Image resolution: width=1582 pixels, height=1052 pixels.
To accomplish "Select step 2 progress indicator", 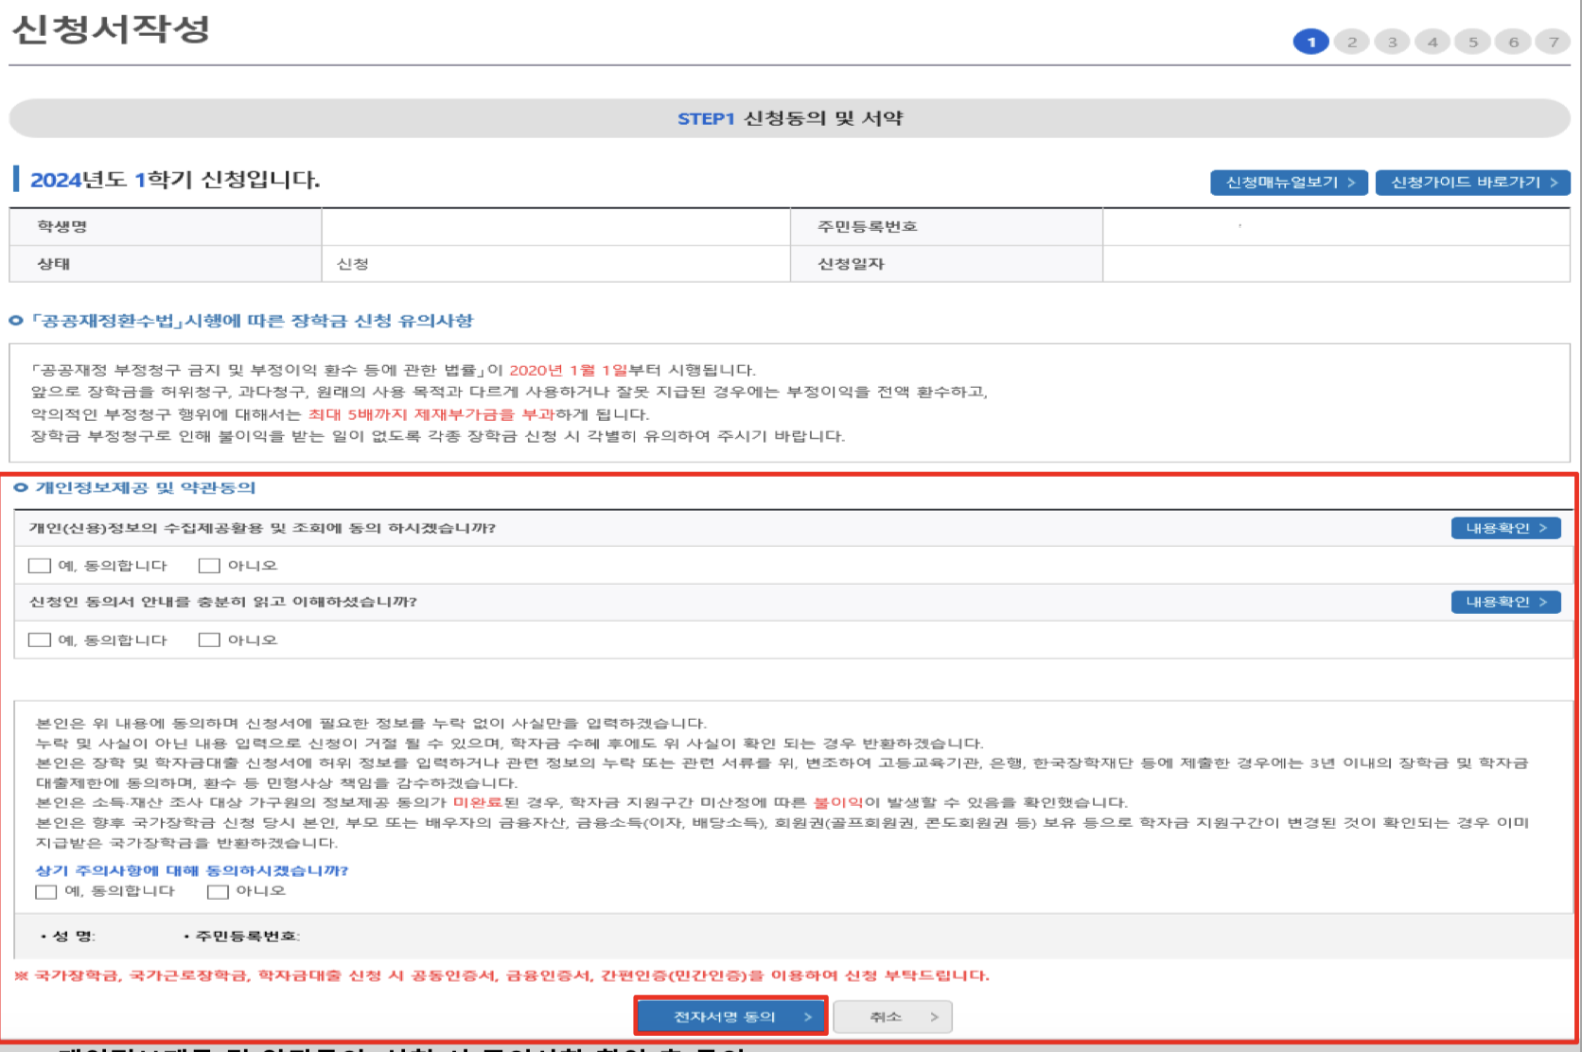I will pos(1351,42).
